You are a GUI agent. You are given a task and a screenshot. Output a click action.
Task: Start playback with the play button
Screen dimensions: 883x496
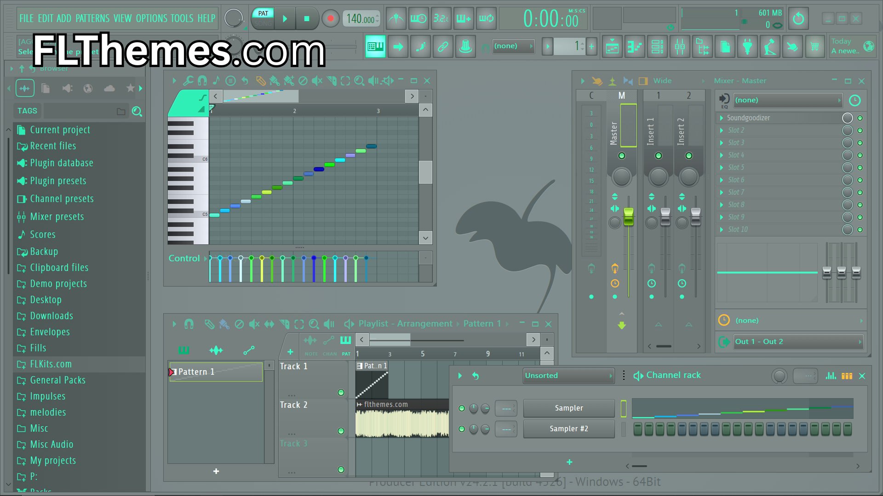coord(285,19)
